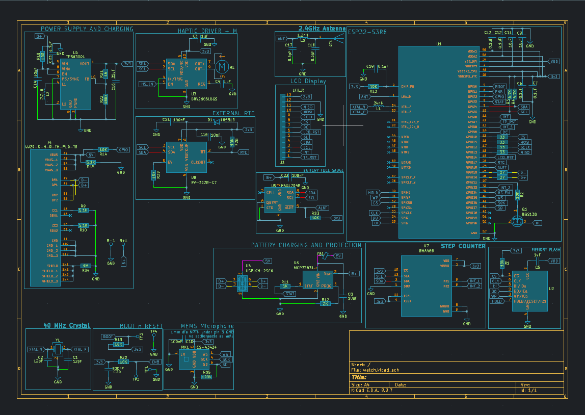Click the 'STEP COUNTER' heading
Screen dimensions: 585x415
pos(463,246)
